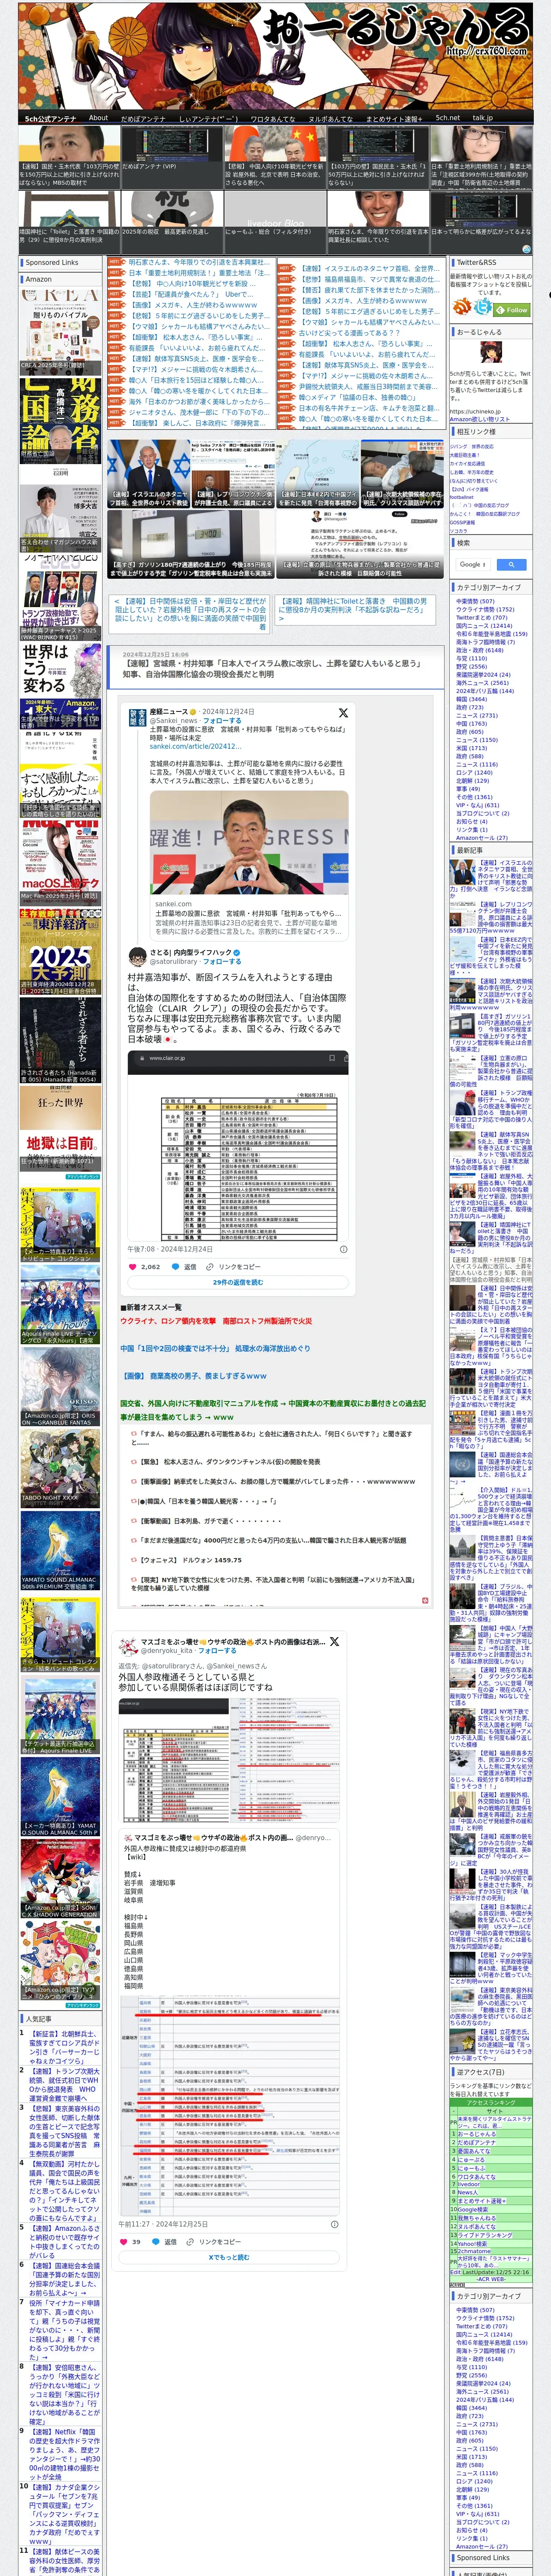Open 【画像】商業高校の男子 recommended link
Image resolution: width=551 pixels, height=2576 pixels.
point(194,1376)
